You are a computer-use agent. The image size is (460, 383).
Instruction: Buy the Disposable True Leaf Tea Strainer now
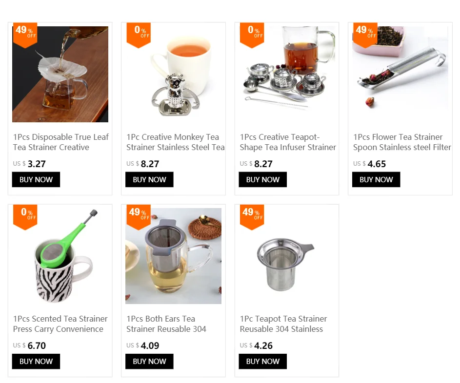coord(36,179)
